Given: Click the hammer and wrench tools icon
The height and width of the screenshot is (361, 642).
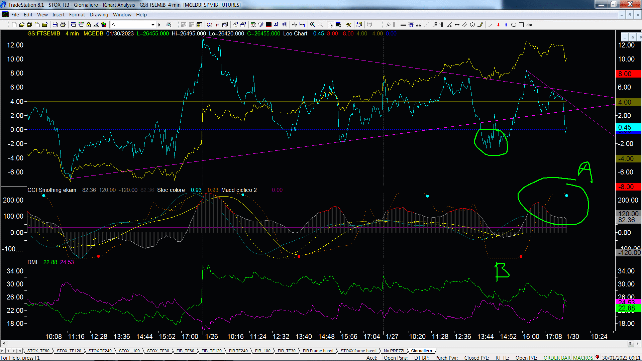Looking at the screenshot, I should point(349,25).
